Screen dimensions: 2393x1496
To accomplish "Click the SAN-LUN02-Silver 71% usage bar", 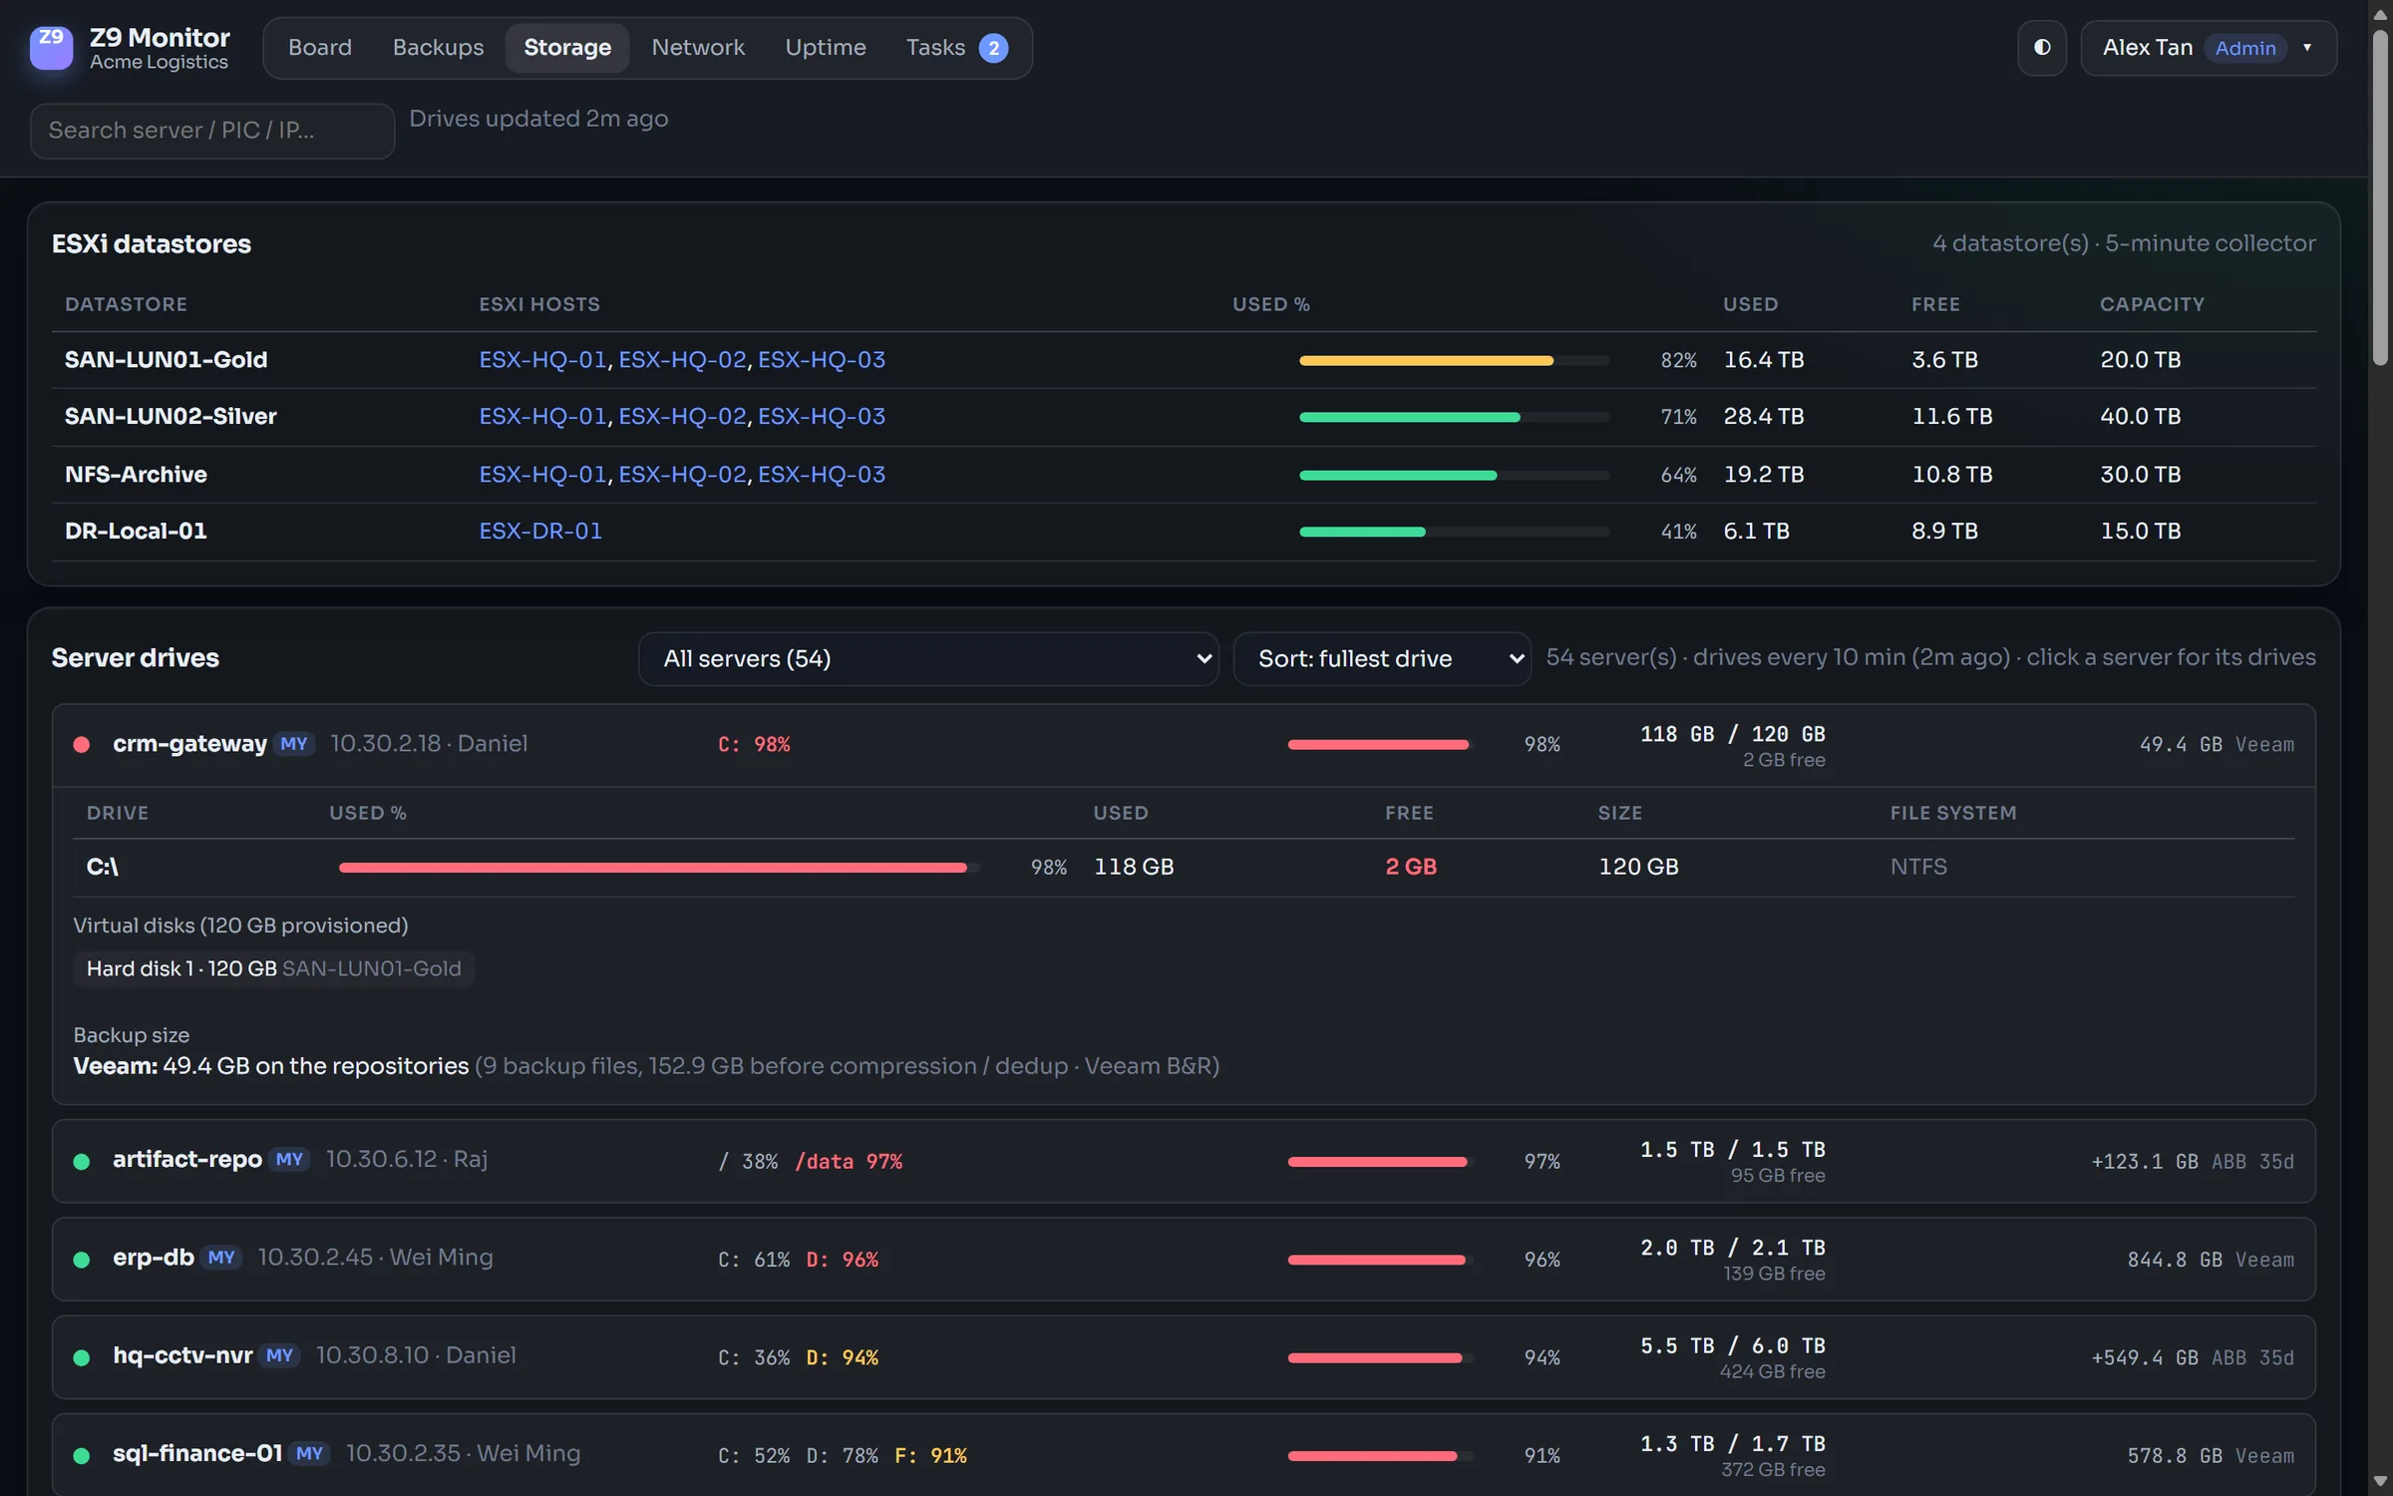I will [1454, 418].
